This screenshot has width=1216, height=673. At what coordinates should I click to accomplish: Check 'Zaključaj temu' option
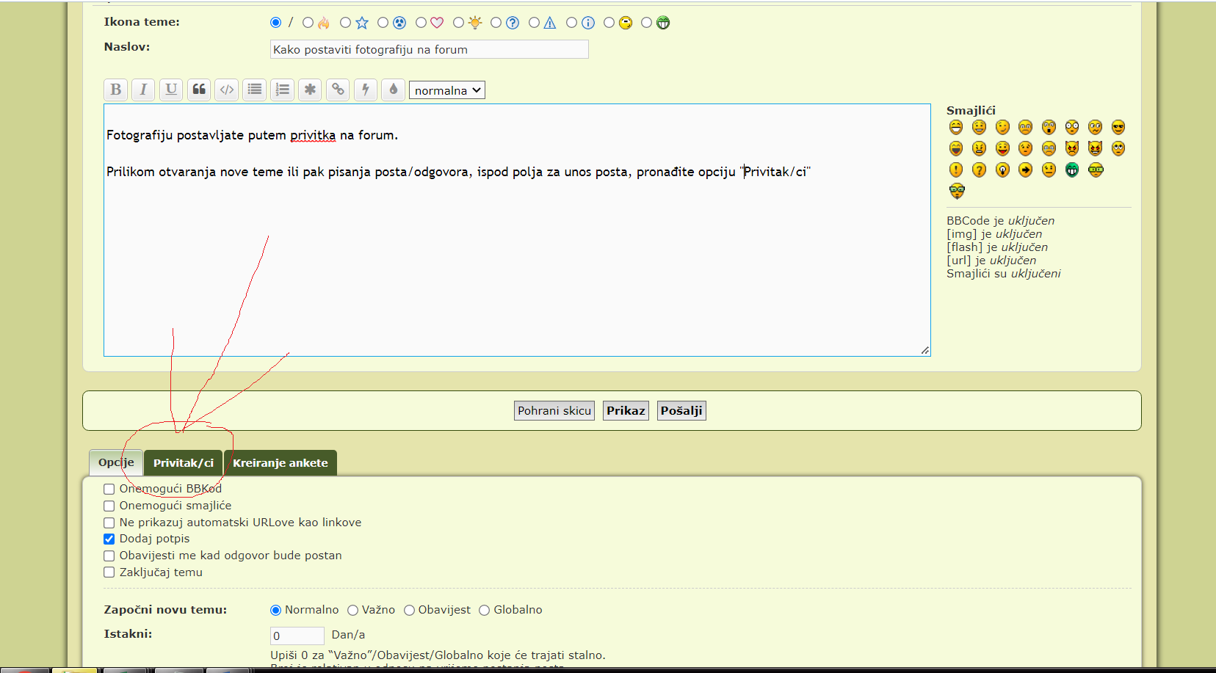tap(109, 572)
